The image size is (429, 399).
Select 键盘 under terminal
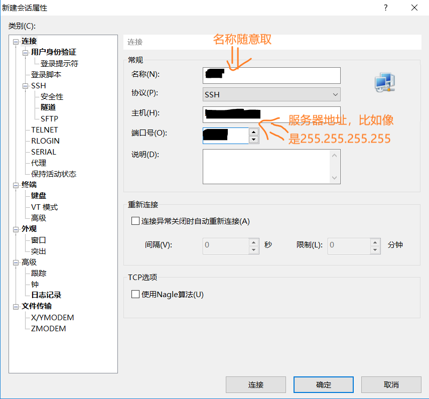coord(39,196)
